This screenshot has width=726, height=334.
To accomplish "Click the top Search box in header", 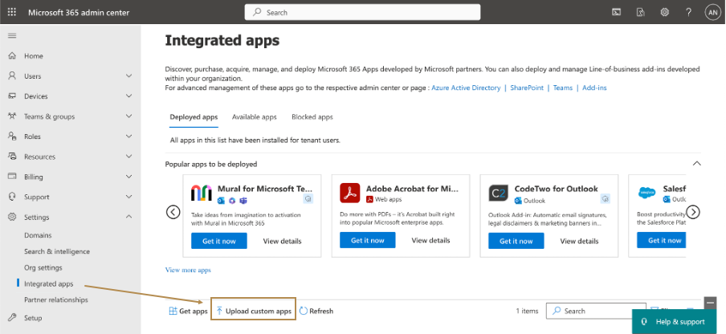I will click(361, 12).
